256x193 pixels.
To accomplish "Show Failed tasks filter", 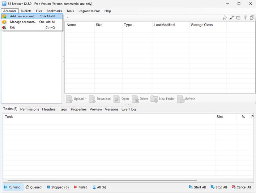I will point(81,187).
